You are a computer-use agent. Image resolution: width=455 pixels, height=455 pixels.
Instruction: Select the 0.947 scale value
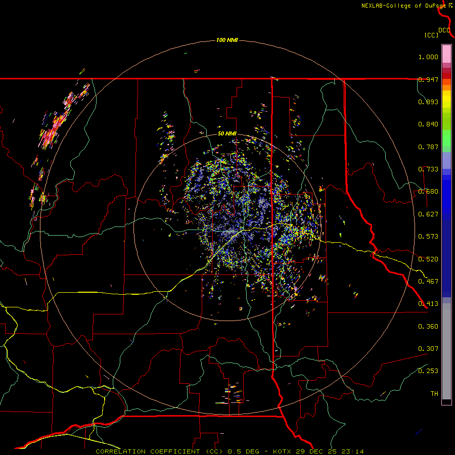(428, 79)
